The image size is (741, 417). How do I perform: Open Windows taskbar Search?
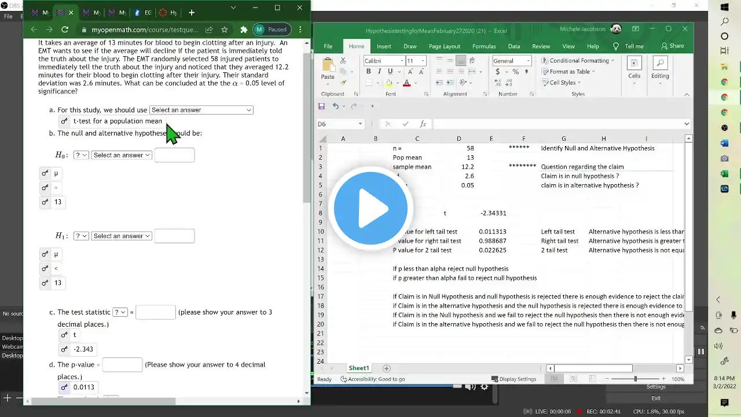(x=725, y=21)
